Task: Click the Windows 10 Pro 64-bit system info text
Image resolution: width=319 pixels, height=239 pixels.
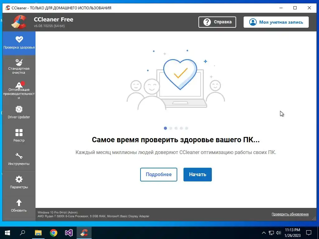Action: coord(58,212)
